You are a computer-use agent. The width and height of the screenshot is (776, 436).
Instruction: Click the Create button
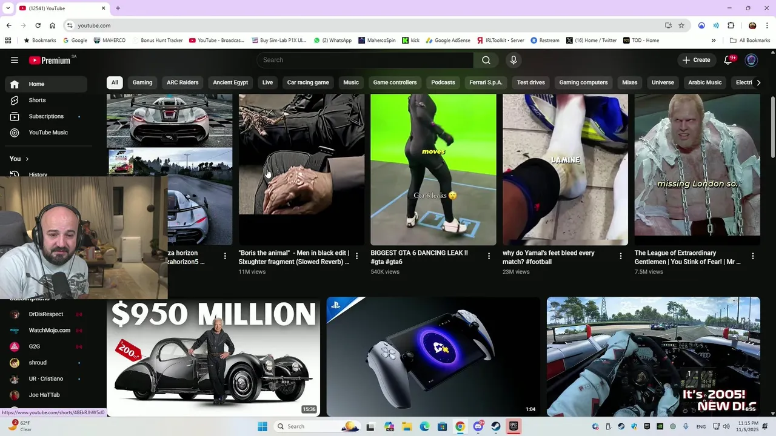tap(696, 60)
